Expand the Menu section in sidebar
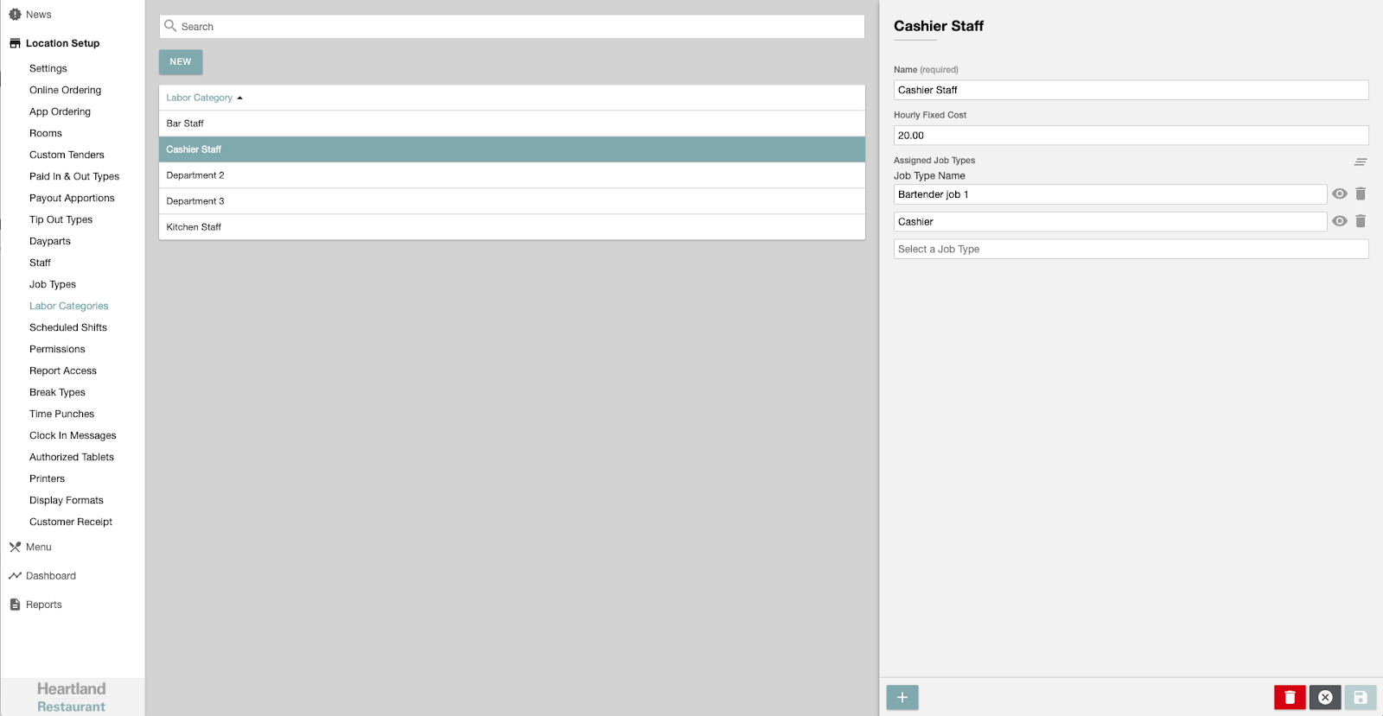 click(x=38, y=547)
